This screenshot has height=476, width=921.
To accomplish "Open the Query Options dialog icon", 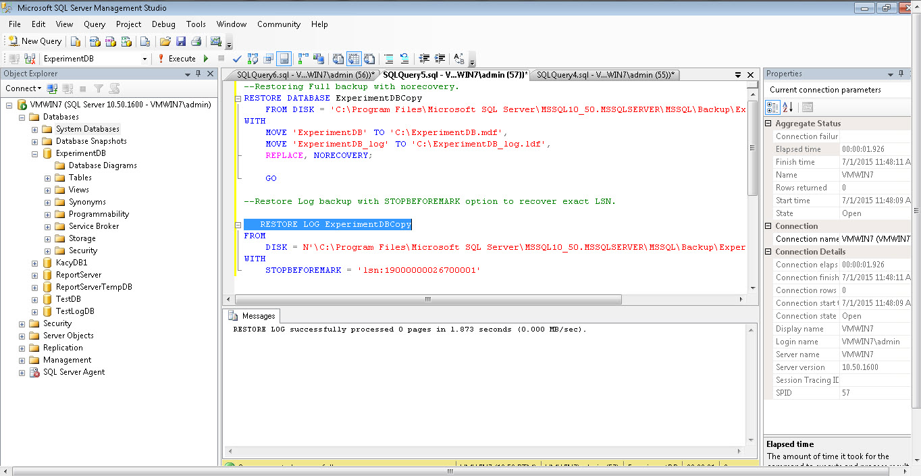I will click(x=268, y=59).
